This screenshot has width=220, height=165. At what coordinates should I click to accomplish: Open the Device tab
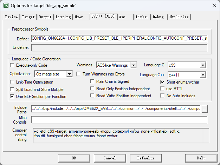pos(11,17)
